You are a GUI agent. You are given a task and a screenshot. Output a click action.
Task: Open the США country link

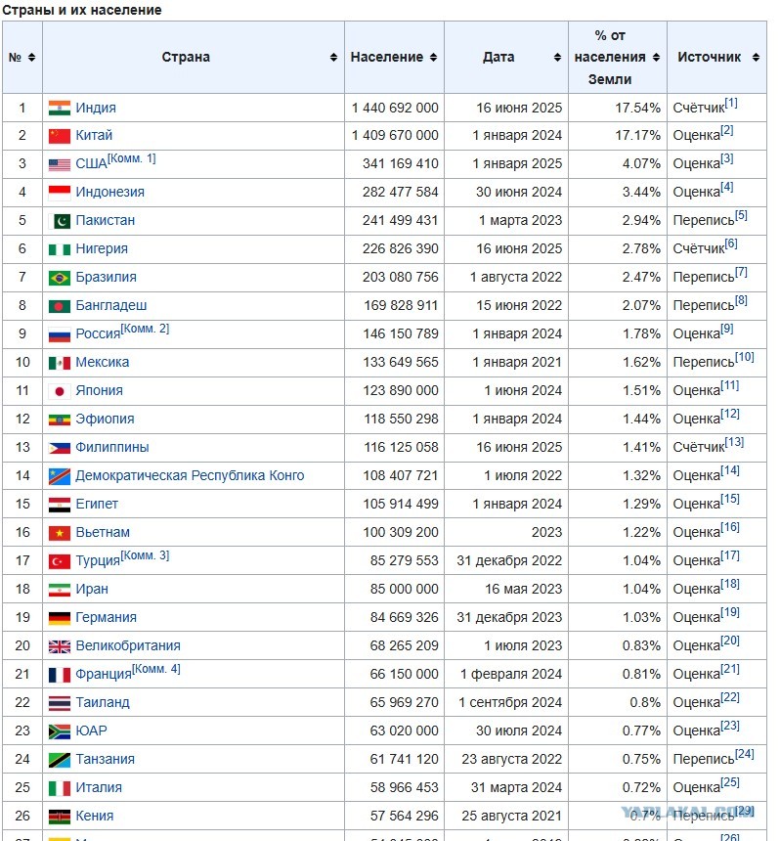pos(91,164)
